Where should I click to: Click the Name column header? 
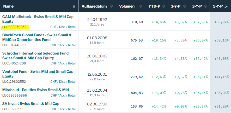pyautogui.click(x=9, y=6)
